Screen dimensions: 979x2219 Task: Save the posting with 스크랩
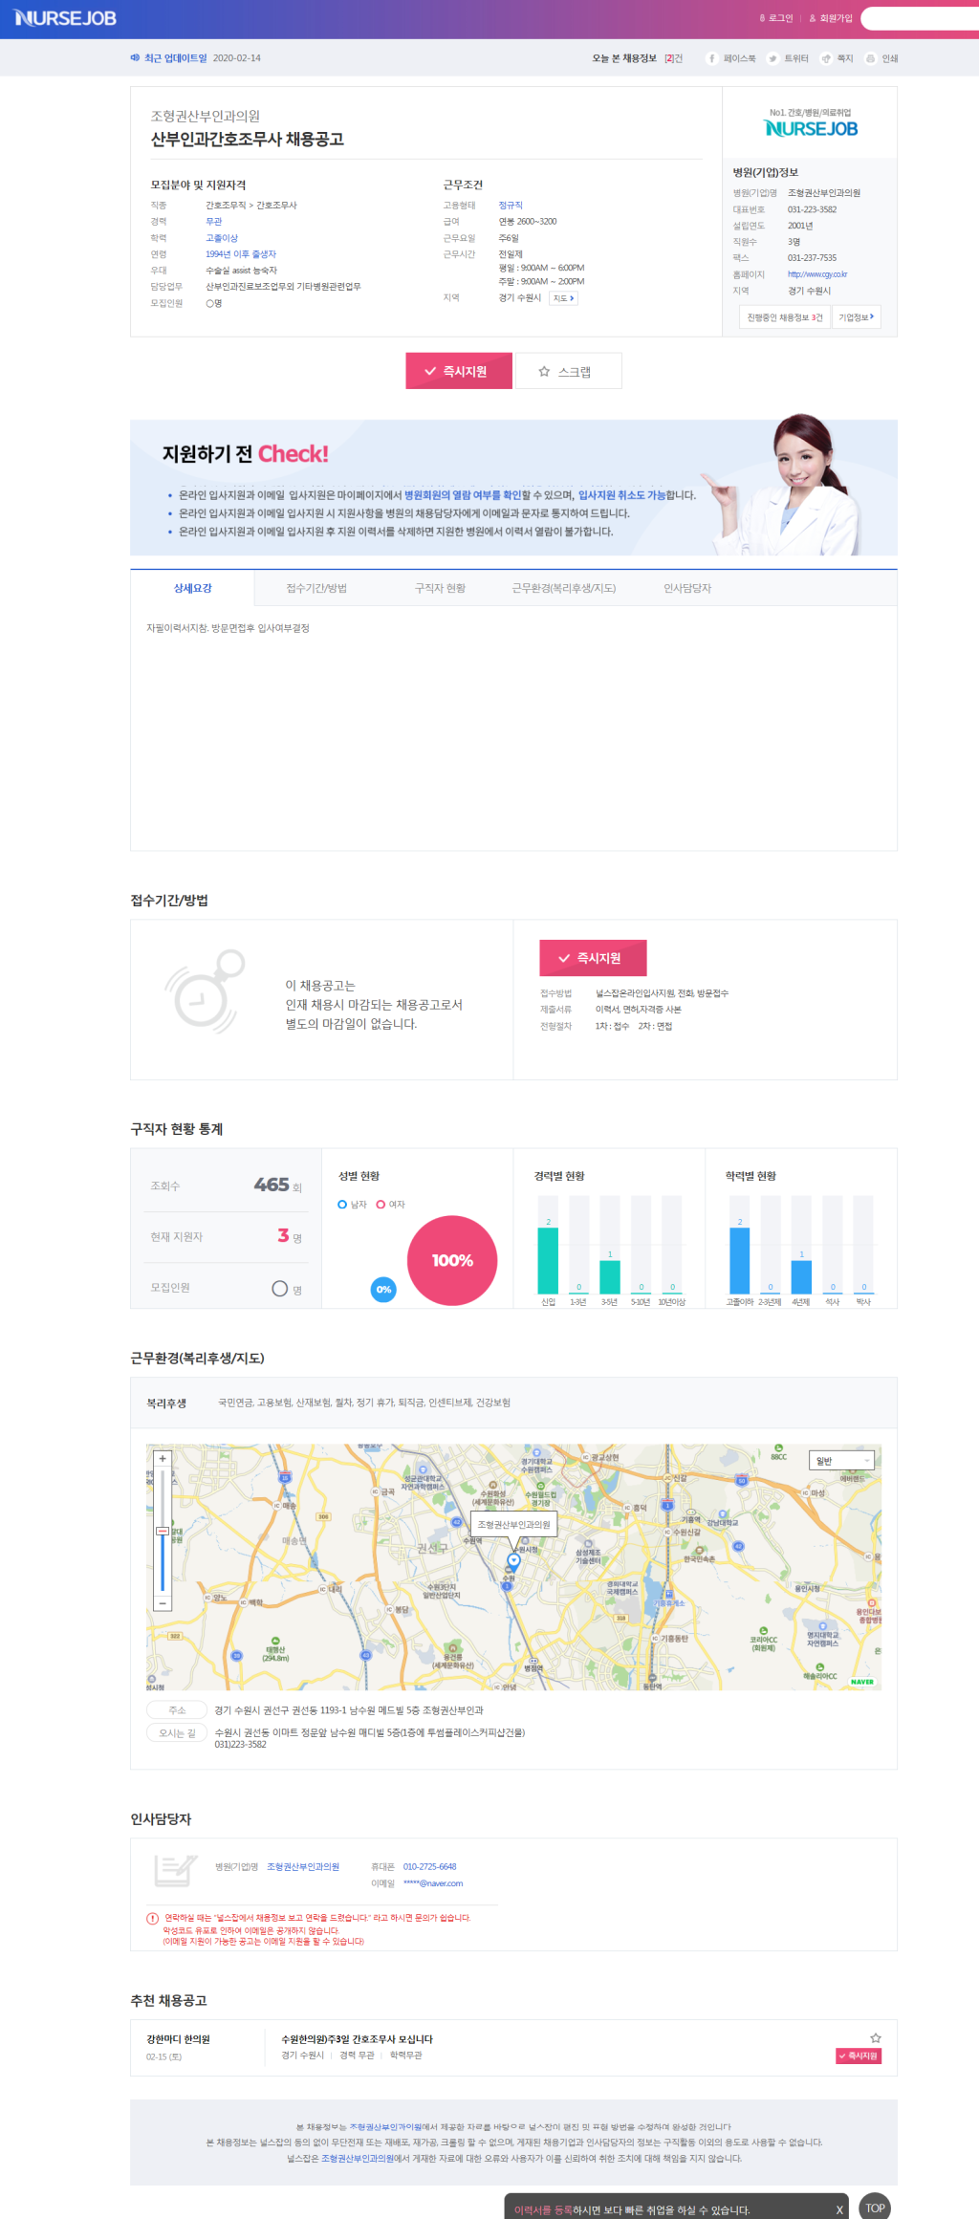pos(569,371)
